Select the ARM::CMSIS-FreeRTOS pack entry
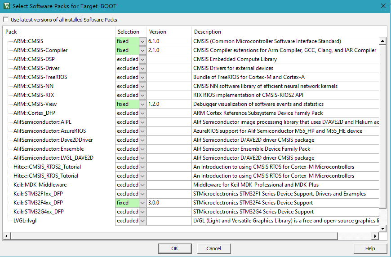Image resolution: width=391 pixels, height=257 pixels. (40, 77)
